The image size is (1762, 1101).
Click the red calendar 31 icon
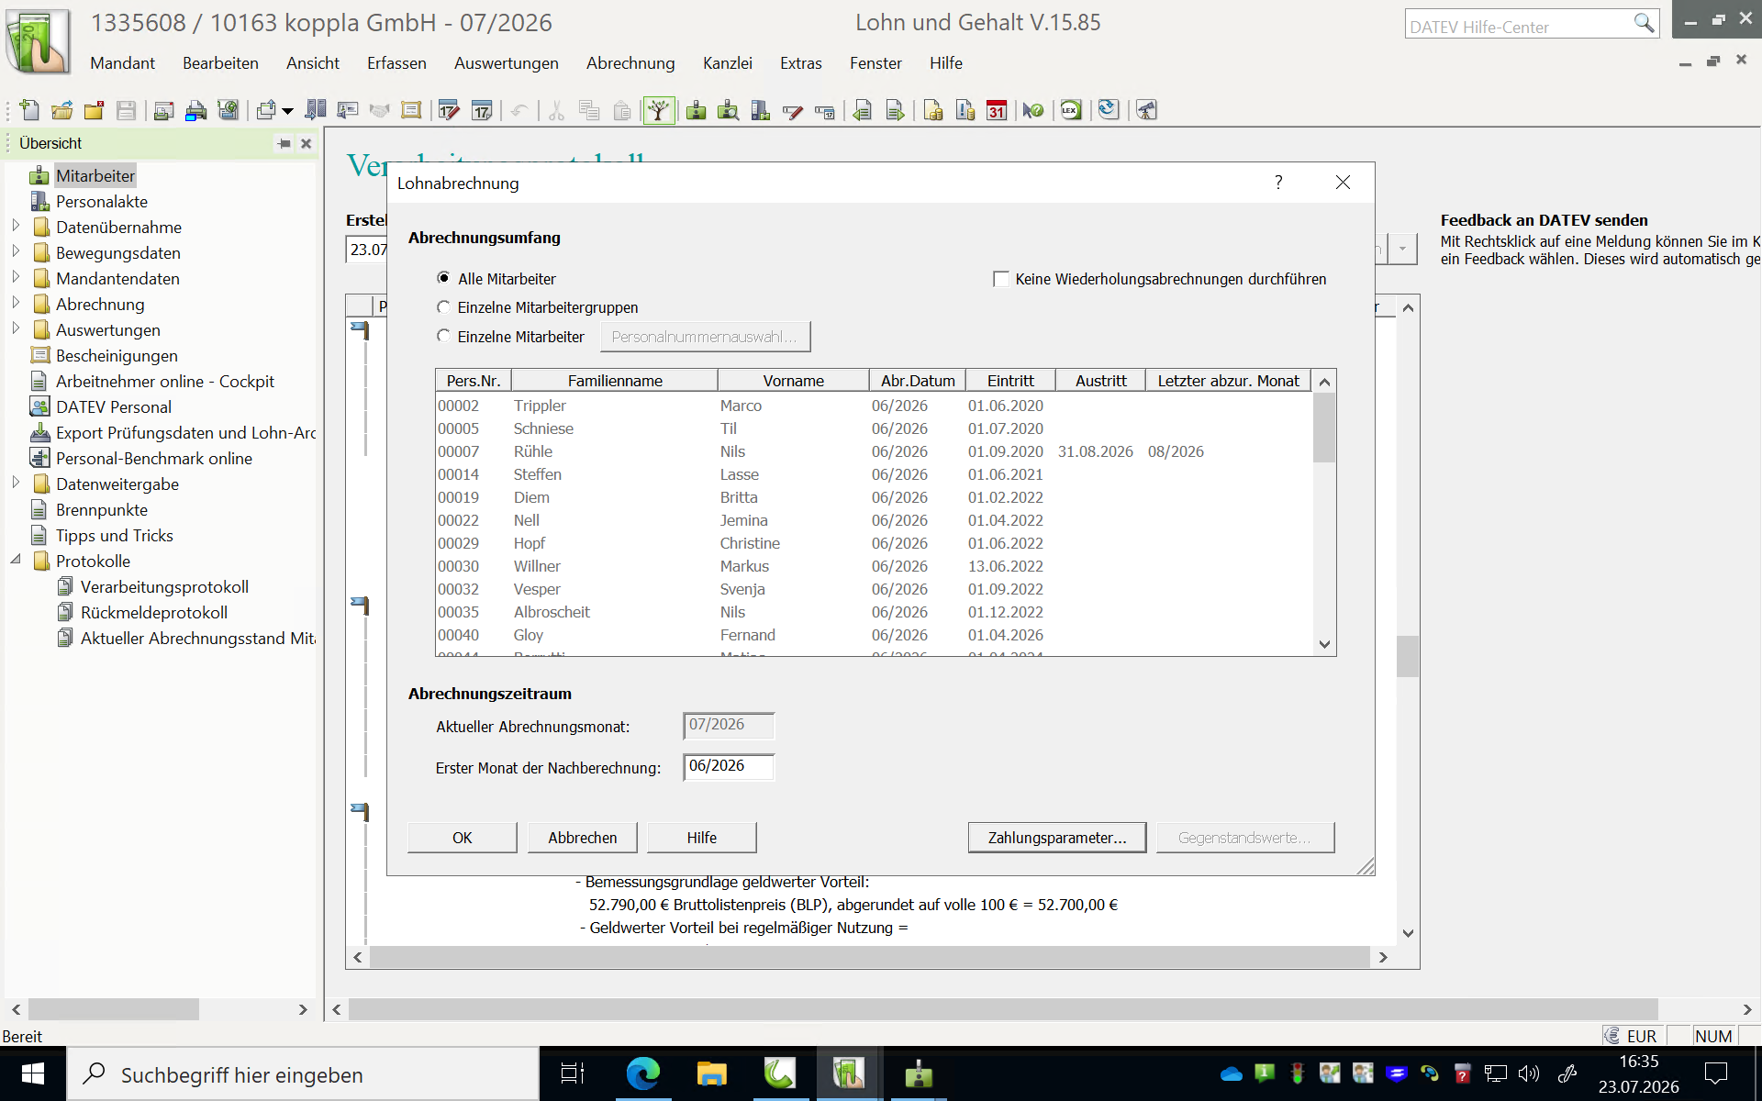[997, 111]
